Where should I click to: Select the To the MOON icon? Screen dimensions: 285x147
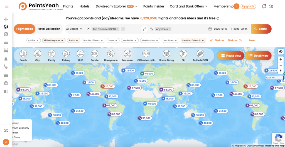point(200,54)
